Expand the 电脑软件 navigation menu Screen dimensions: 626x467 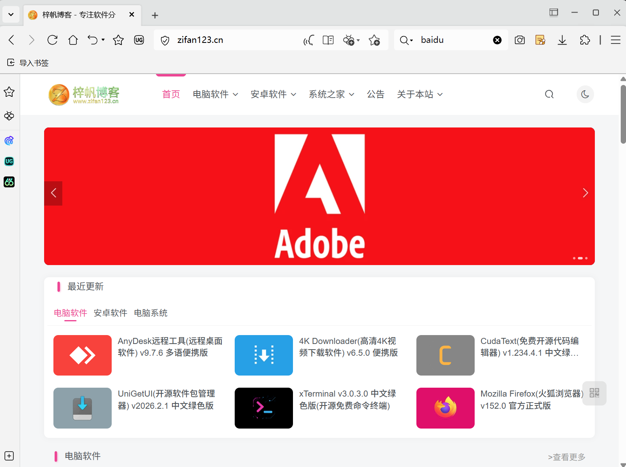[215, 94]
